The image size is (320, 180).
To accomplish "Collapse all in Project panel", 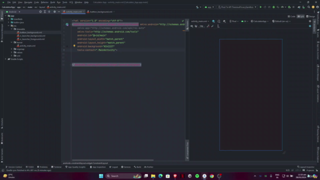I will [x=49, y=12].
